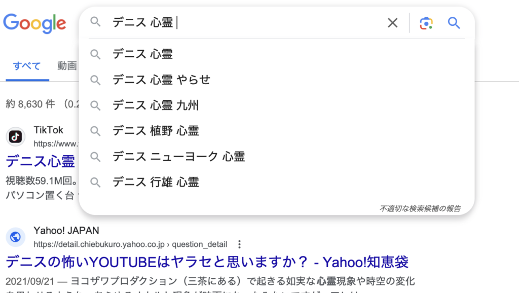
Task: Select suggestion デニス 植野 心霊
Action: click(x=156, y=131)
